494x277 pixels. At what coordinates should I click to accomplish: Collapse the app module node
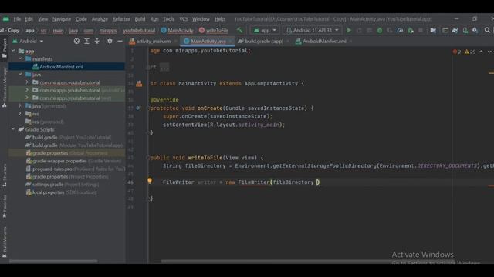tap(13, 51)
